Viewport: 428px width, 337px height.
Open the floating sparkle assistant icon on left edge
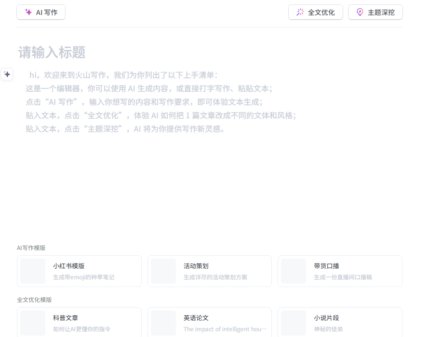coord(7,74)
